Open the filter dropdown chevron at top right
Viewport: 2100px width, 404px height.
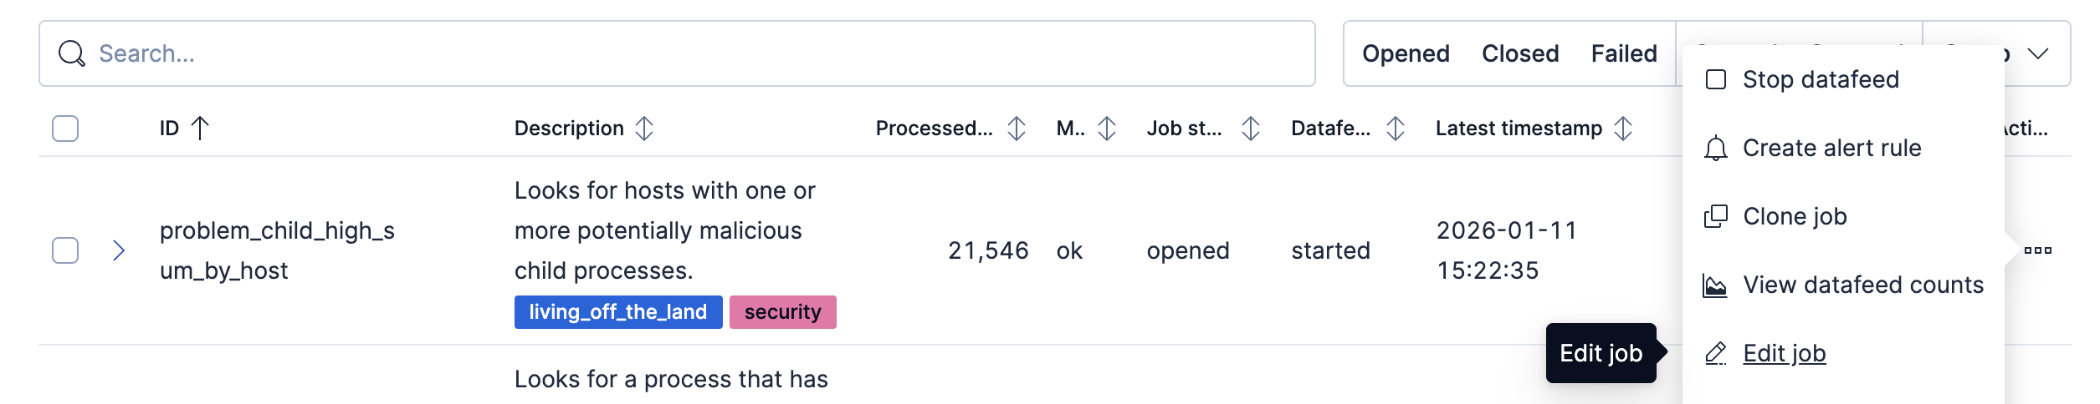(x=2038, y=53)
